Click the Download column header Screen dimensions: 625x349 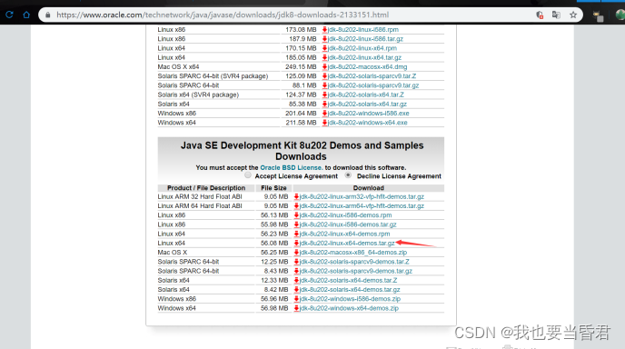click(x=369, y=188)
